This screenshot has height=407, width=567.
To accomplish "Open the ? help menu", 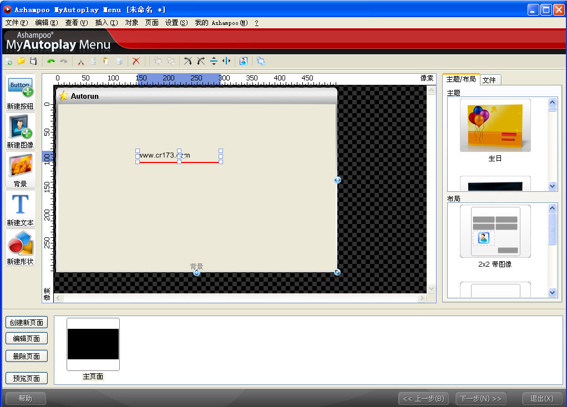I will [256, 23].
